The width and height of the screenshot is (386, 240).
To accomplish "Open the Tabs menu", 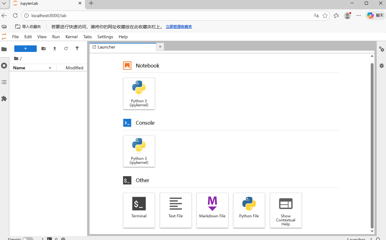I will 87,37.
